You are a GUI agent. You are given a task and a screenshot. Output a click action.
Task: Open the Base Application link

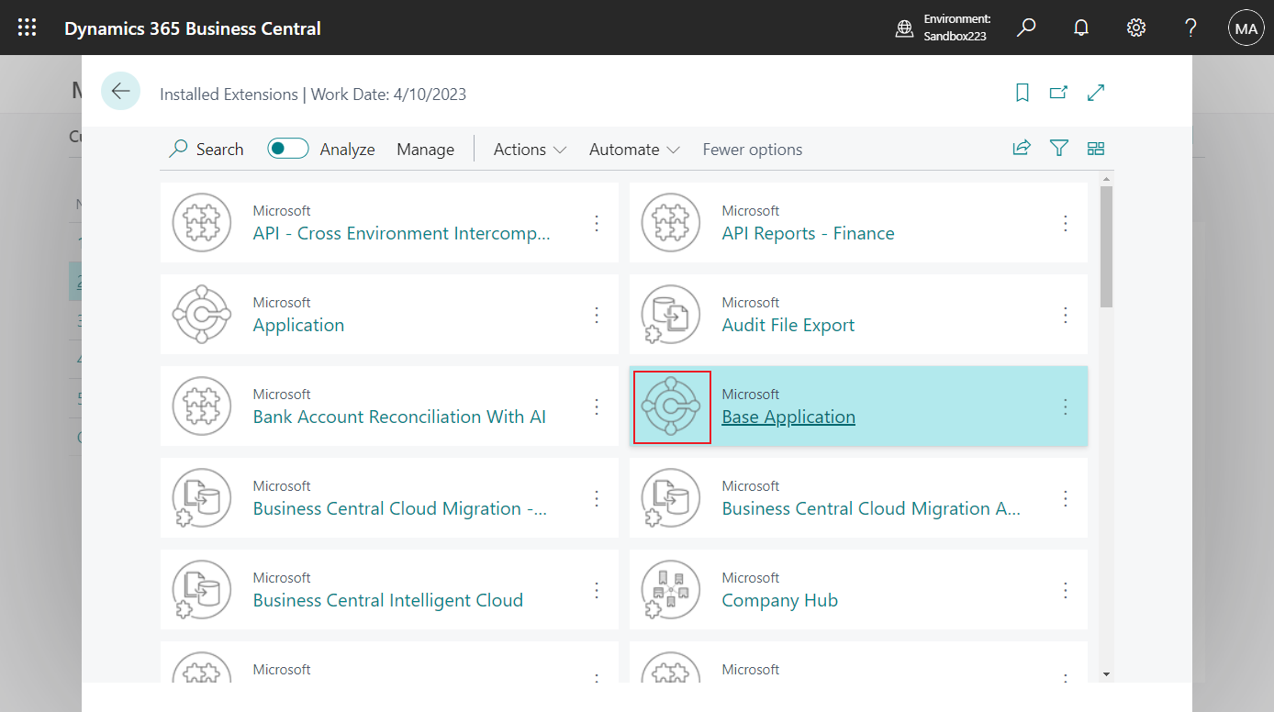(x=788, y=417)
